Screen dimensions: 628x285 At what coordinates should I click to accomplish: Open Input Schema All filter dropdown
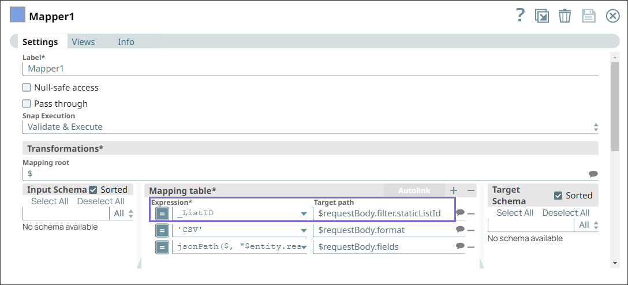click(122, 213)
